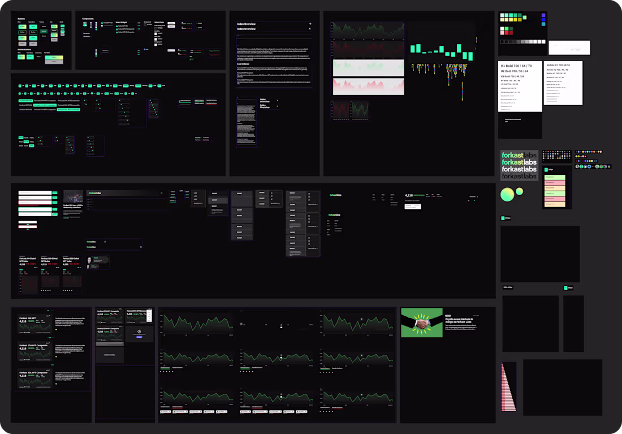Pick the teal swatch below the blue swatch
622x434 pixels.
coord(543,24)
